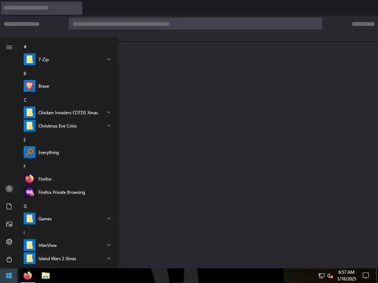
Task: Launch Brave browser via its lion icon
Action: 30,86
